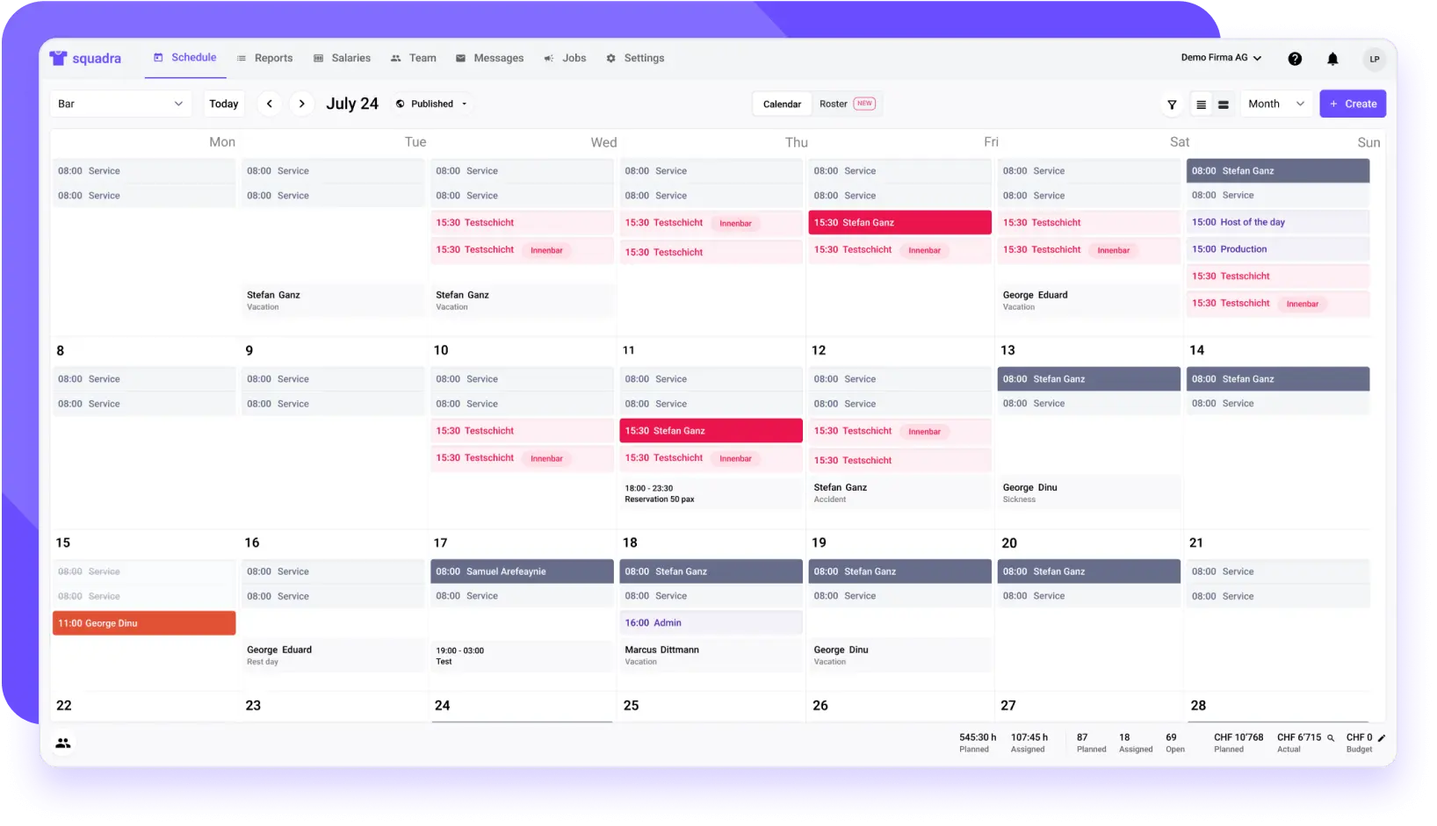
Task: Open the notifications bell icon
Action: [1332, 59]
